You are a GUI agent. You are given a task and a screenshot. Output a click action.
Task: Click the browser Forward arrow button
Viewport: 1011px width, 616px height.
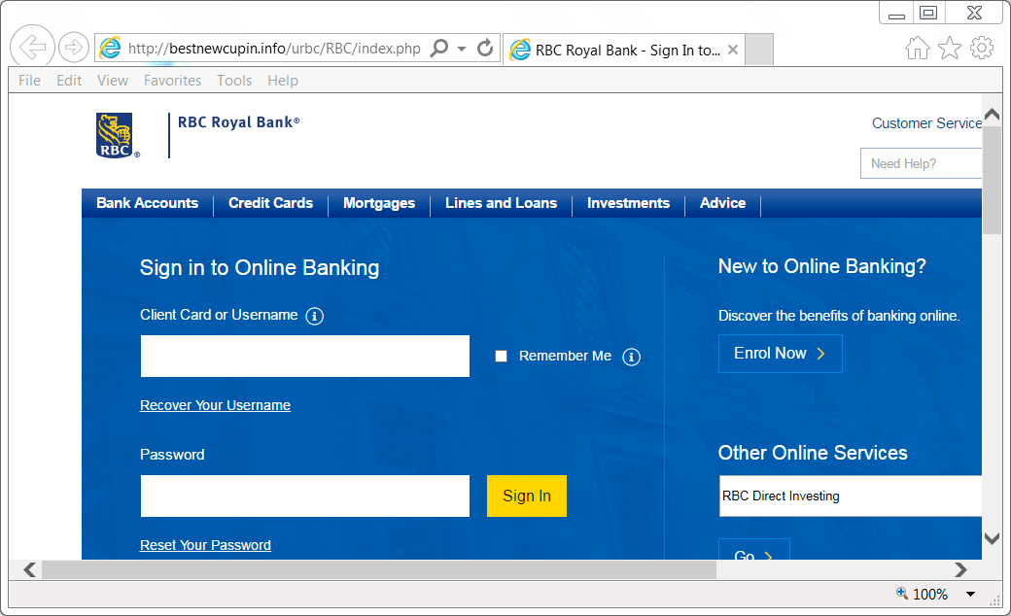[74, 47]
